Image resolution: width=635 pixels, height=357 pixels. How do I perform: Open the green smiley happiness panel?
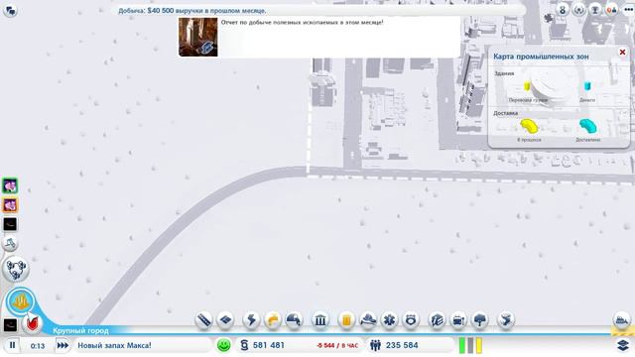(223, 345)
